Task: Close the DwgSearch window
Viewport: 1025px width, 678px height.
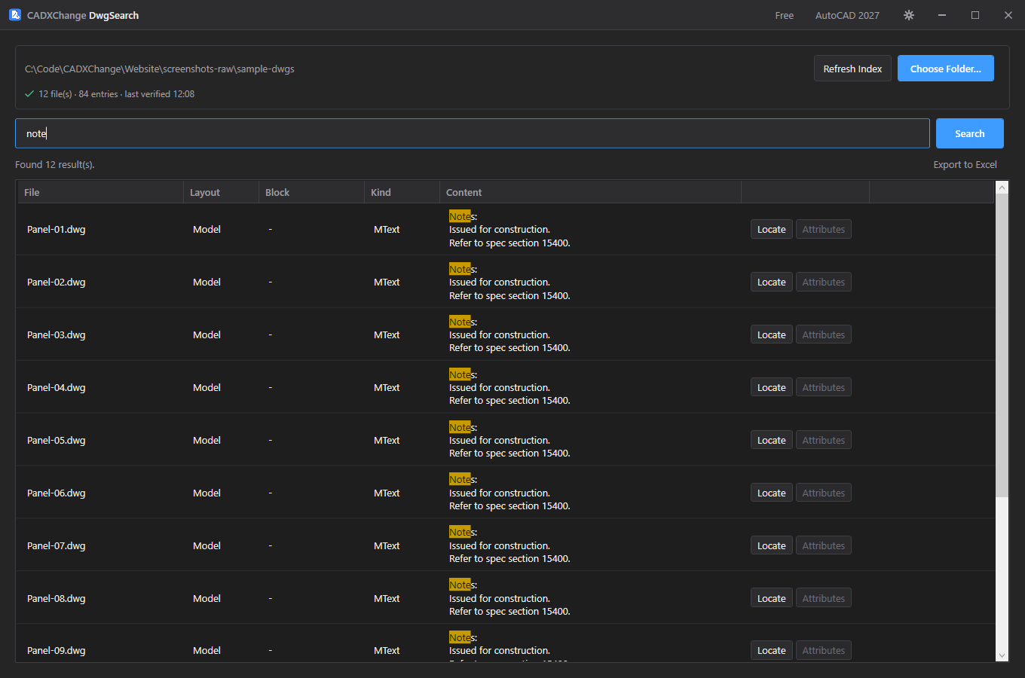Action: (x=1008, y=15)
